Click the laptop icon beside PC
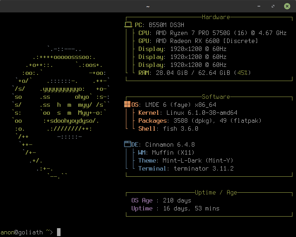The height and width of the screenshot is (237, 296). (128, 25)
